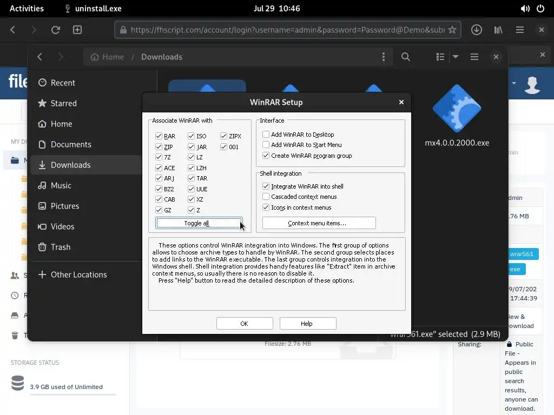This screenshot has width=554, height=415.
Task: Open system volume indicator
Action: click(525, 9)
